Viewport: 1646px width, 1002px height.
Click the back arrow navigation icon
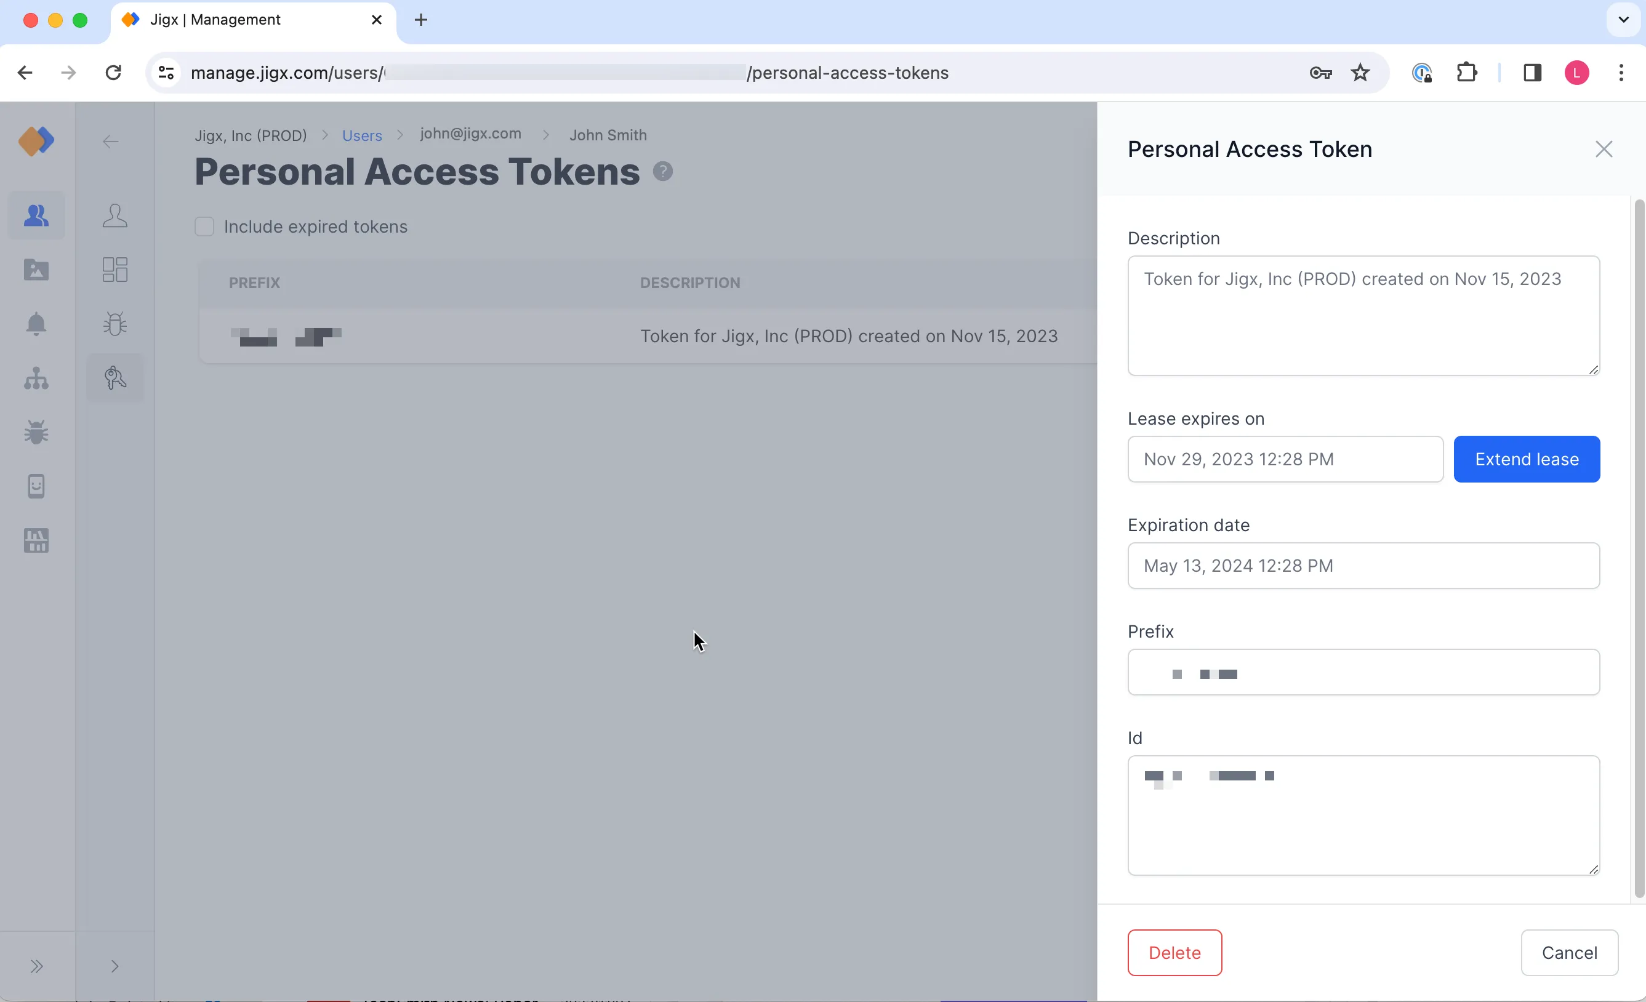111,141
